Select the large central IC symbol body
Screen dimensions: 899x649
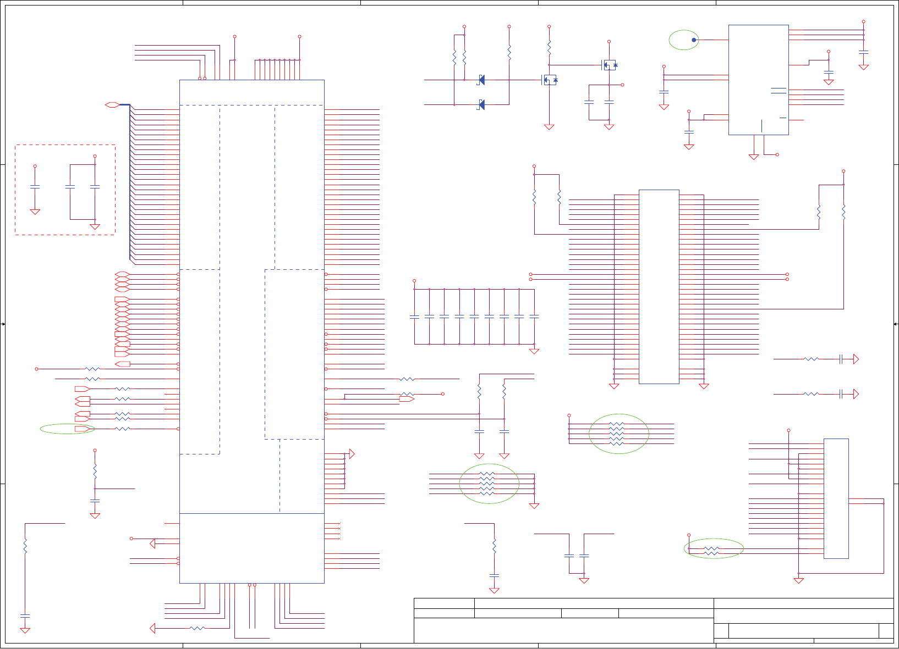point(251,331)
